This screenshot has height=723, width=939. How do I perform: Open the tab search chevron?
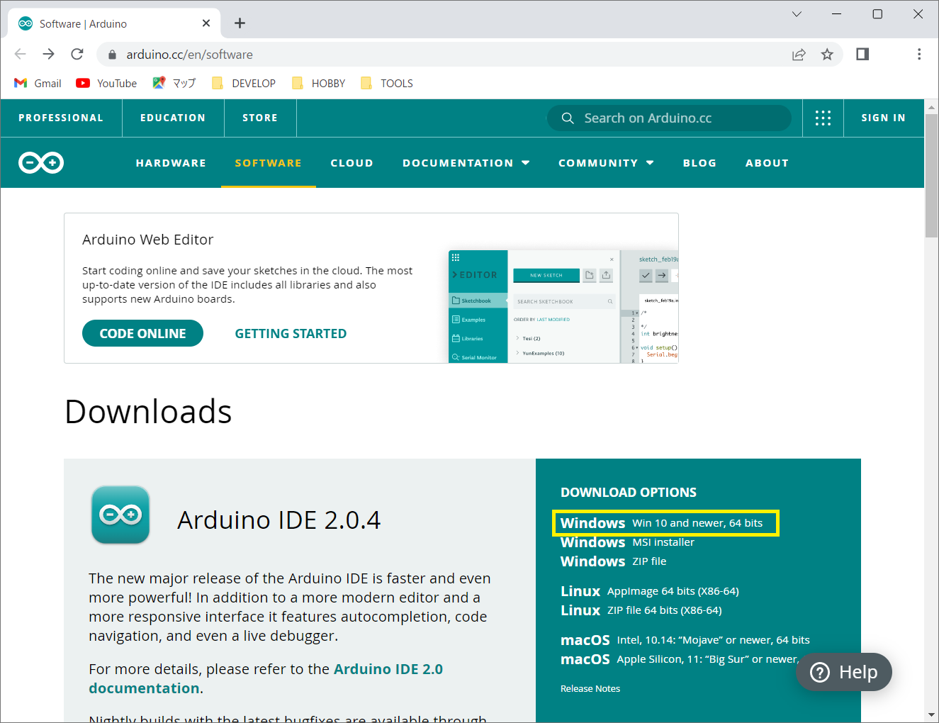[x=797, y=14]
